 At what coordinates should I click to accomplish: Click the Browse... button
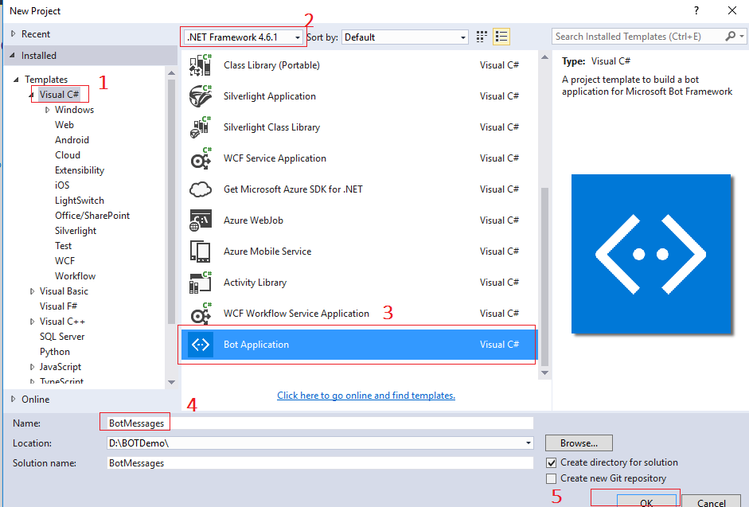[x=579, y=443]
